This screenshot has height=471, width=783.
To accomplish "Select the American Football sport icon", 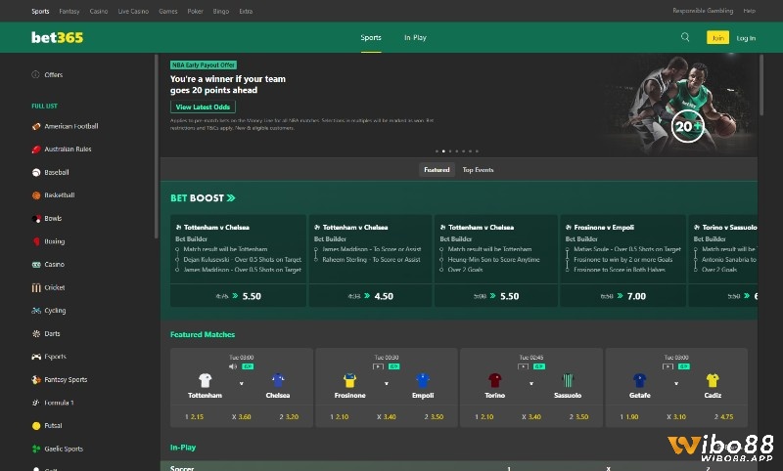I will [x=36, y=127].
